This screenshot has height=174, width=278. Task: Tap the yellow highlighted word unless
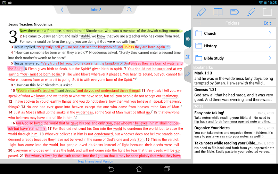(x=129, y=47)
